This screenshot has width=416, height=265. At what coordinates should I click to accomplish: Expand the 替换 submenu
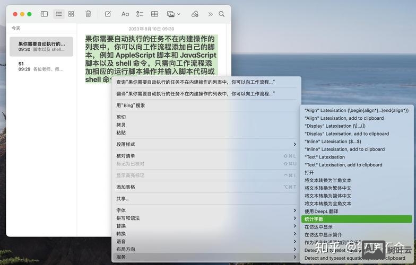click(x=206, y=226)
